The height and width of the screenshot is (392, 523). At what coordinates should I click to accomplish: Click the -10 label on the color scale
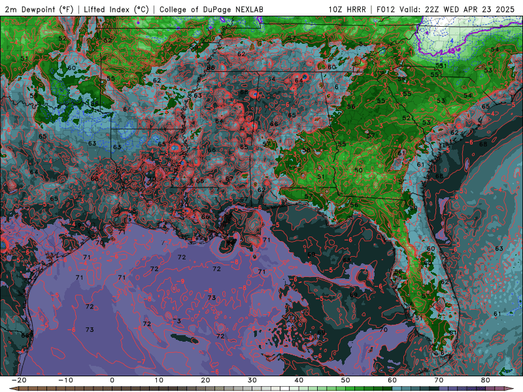(x=65, y=380)
